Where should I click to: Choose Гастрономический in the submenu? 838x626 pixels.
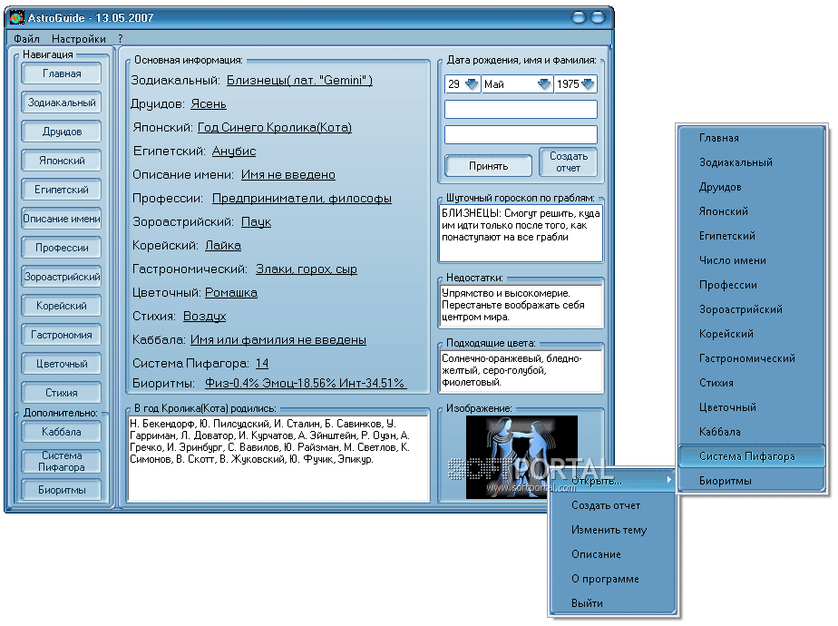[752, 358]
